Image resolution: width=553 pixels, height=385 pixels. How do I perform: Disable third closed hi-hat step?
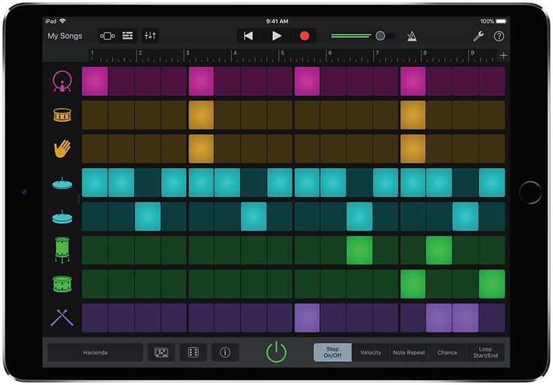coord(147,216)
